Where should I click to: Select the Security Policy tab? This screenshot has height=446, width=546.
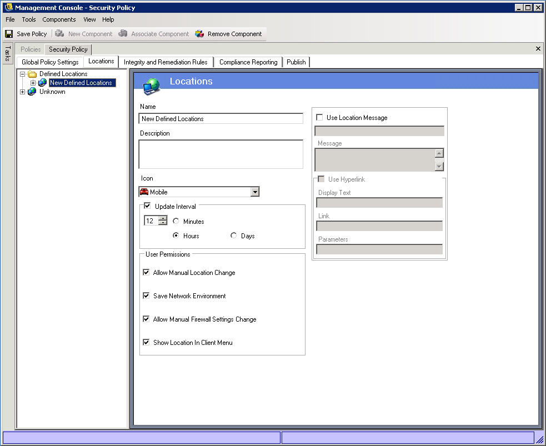tap(68, 49)
